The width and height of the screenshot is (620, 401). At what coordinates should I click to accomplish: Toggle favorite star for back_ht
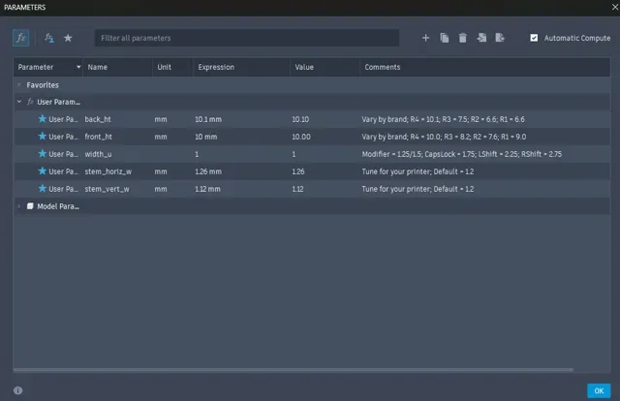tap(43, 118)
